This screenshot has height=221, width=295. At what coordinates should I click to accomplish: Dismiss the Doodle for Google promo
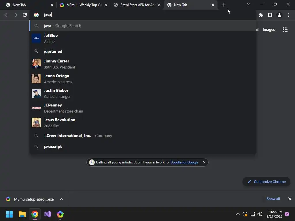(x=204, y=162)
